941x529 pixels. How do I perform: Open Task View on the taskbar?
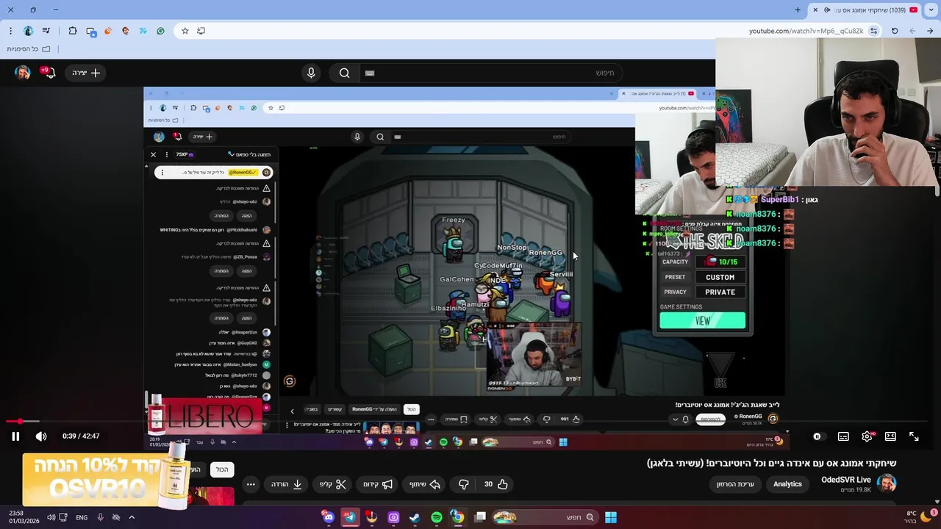click(x=480, y=517)
